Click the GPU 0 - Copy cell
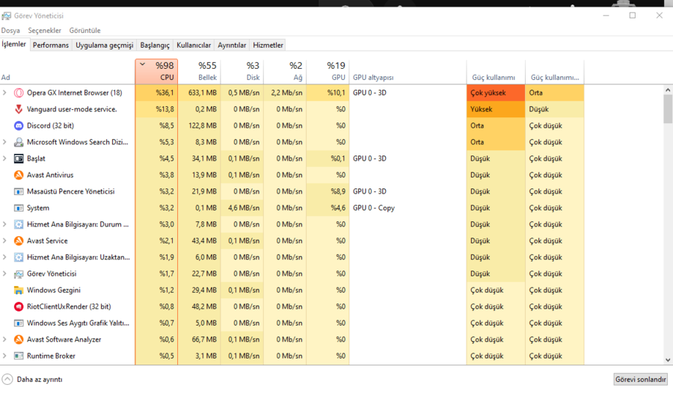 [408, 208]
